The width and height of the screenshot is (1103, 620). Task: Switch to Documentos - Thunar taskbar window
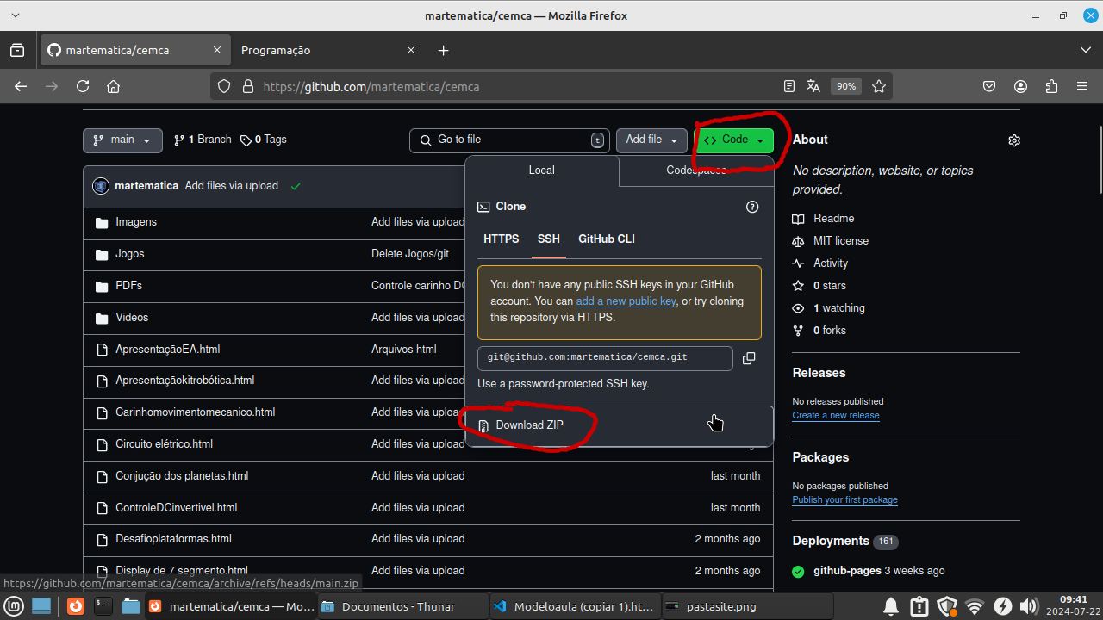[x=402, y=606]
